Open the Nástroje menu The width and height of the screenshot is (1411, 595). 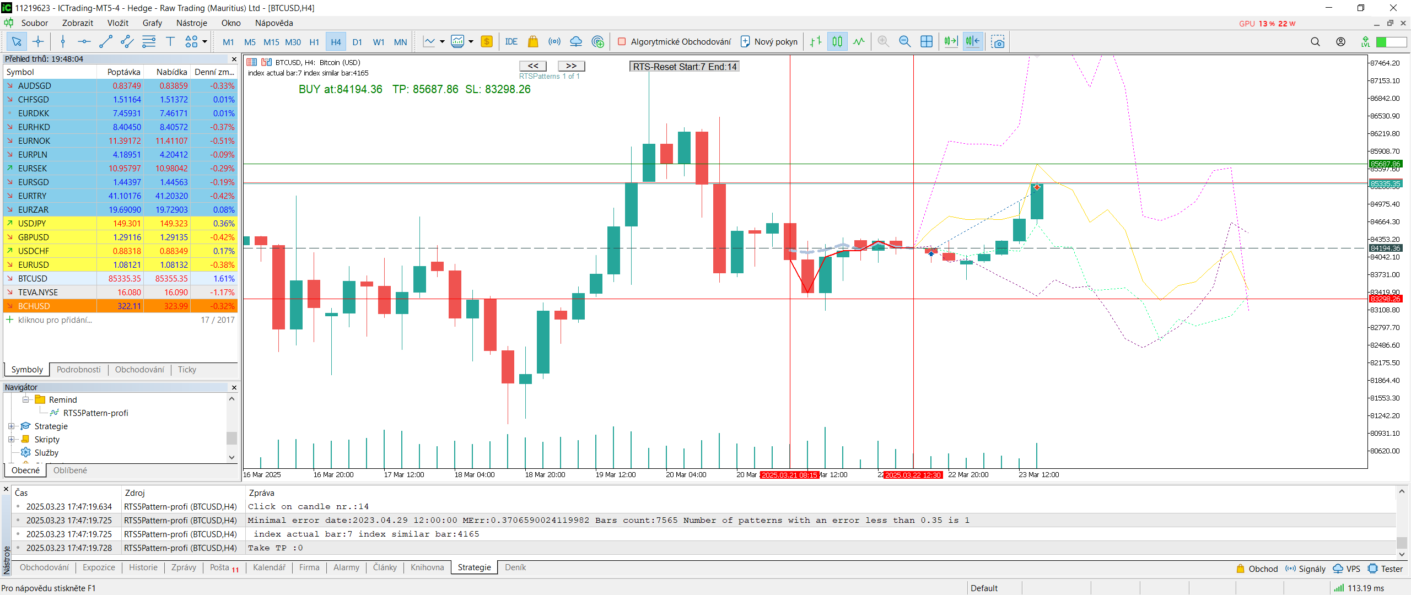pos(192,23)
